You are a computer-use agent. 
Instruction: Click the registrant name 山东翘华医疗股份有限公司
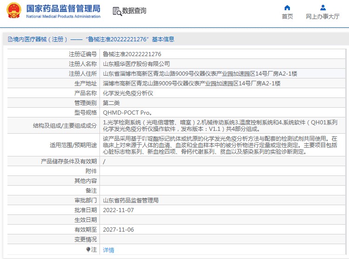coord(136,64)
